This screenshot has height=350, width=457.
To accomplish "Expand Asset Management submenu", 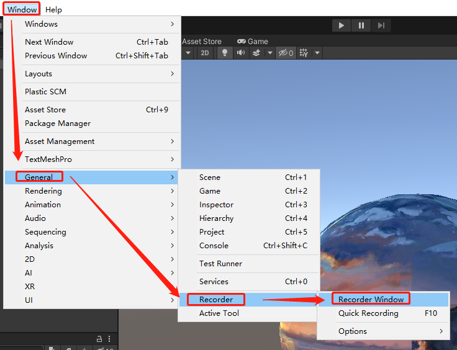I will coord(92,141).
